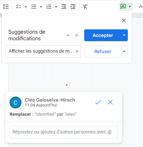The image size is (143, 147).
Task: Insert a bulleted list
Action: pyautogui.click(x=34, y=7)
